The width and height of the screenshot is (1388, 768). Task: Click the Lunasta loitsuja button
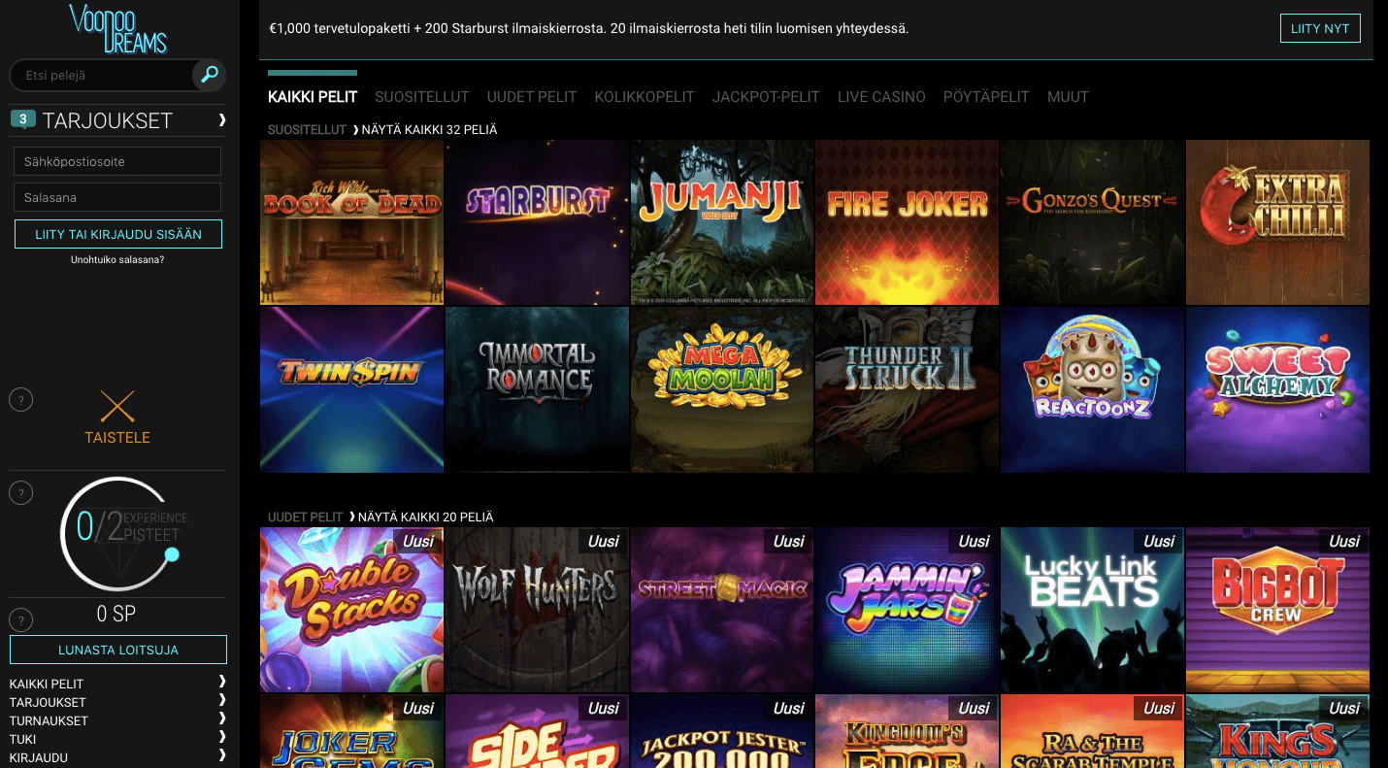pos(118,650)
